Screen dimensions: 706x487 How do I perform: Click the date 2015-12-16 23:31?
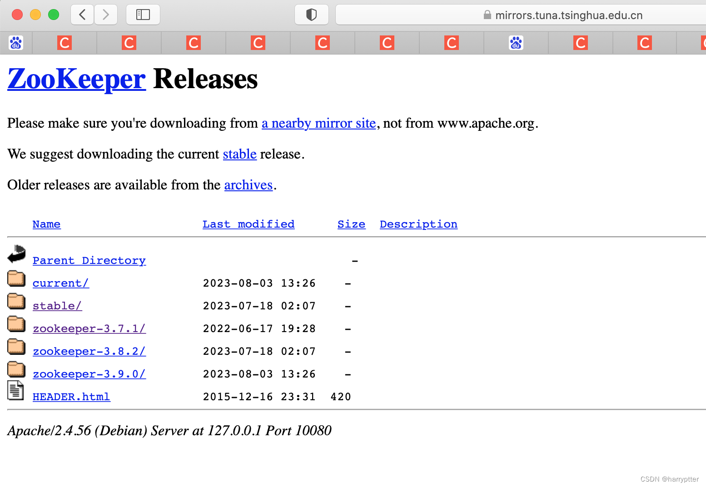point(259,397)
